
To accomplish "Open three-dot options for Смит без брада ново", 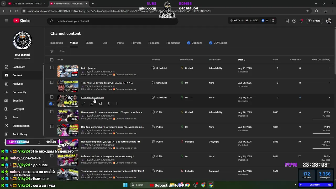I will (117, 104).
